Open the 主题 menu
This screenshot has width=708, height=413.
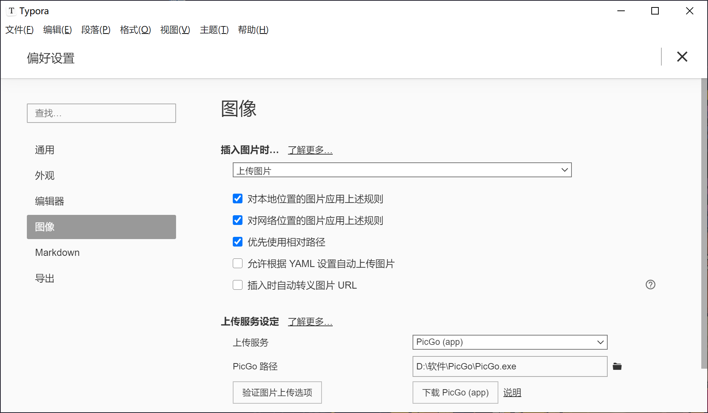tap(214, 30)
